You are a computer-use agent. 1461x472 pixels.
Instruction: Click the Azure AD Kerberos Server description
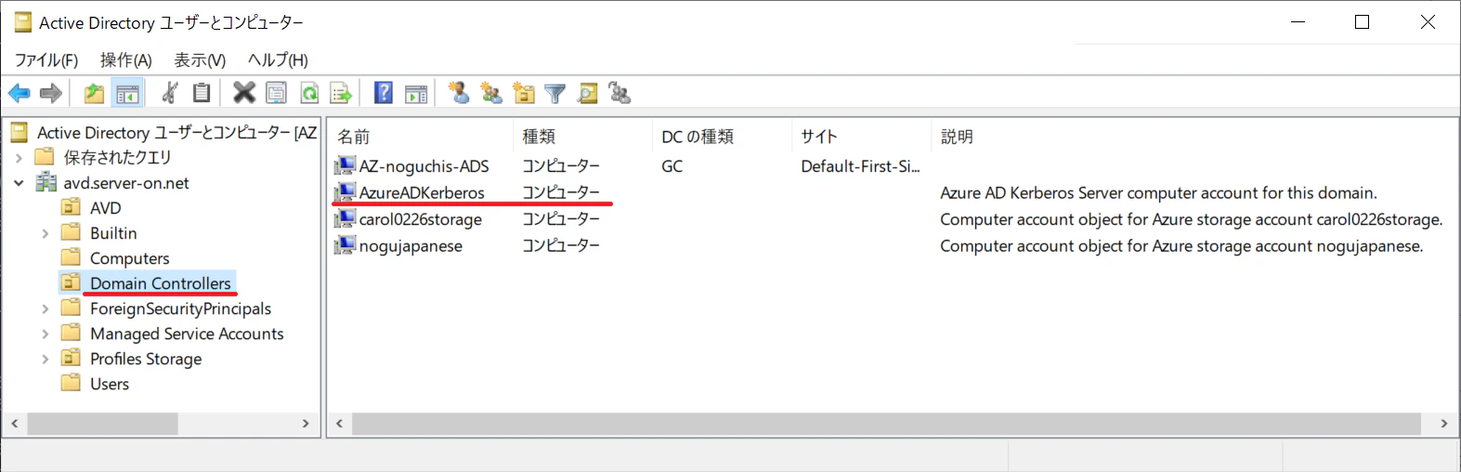point(1158,193)
